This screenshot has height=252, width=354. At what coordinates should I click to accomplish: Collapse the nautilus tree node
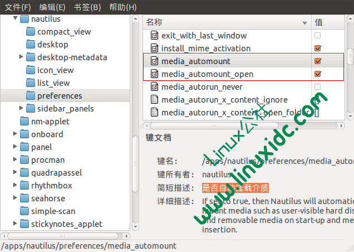pos(14,19)
